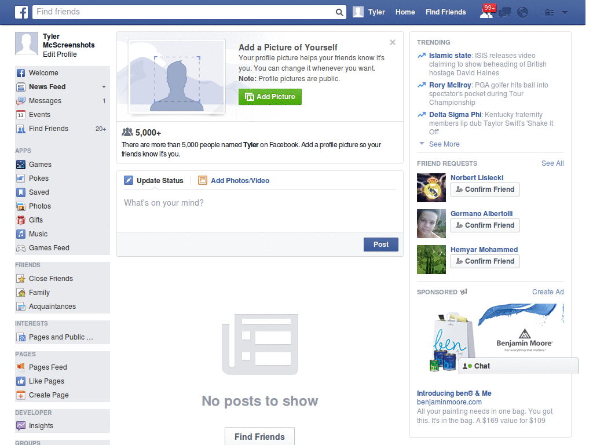The image size is (593, 445).
Task: Open Norbert Lisiecki profile thumbnail
Action: [x=431, y=188]
